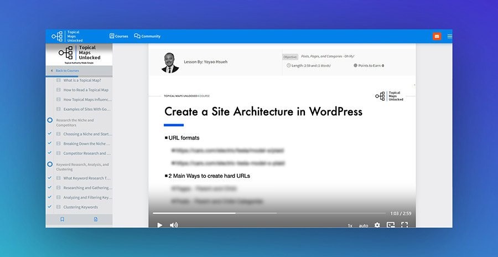This screenshot has width=498, height=257.
Task: Toggle picture-in-picture video mode
Action: (391, 225)
